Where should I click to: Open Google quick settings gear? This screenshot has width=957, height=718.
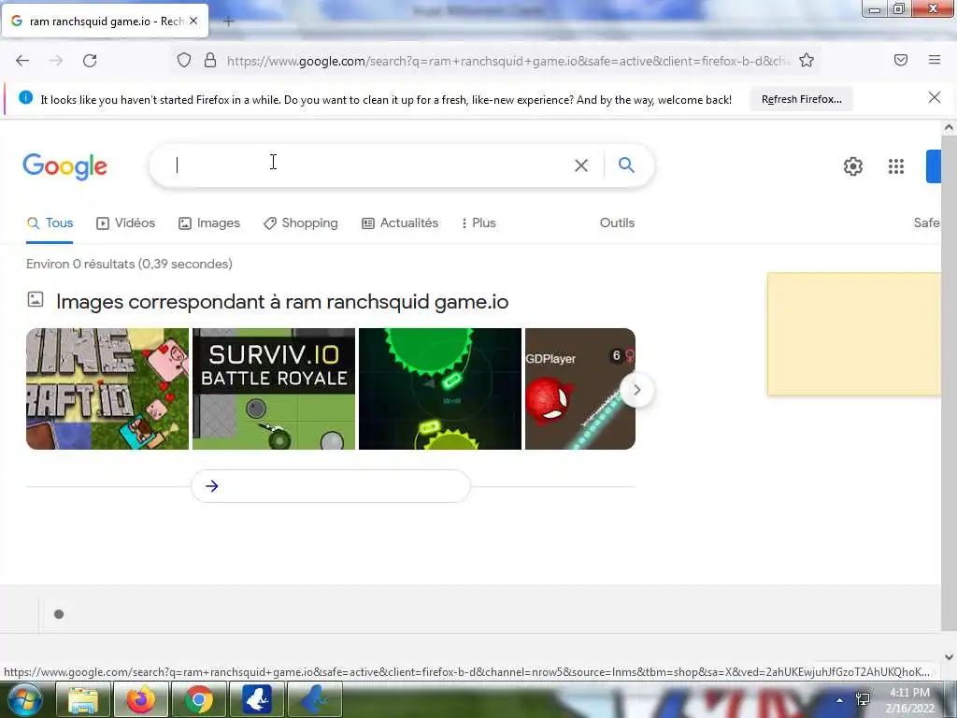(x=852, y=166)
